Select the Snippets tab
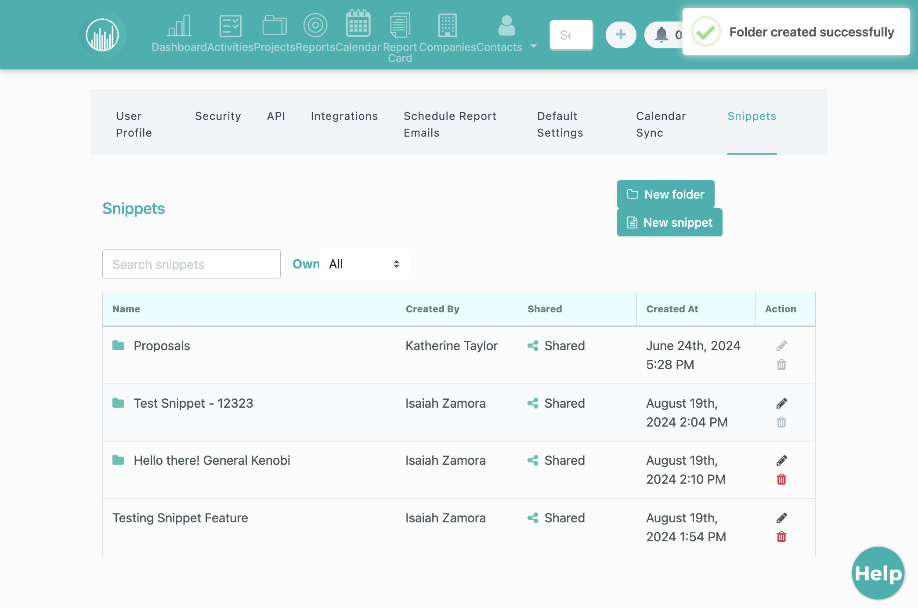Viewport: 918px width, 608px height. [x=752, y=116]
